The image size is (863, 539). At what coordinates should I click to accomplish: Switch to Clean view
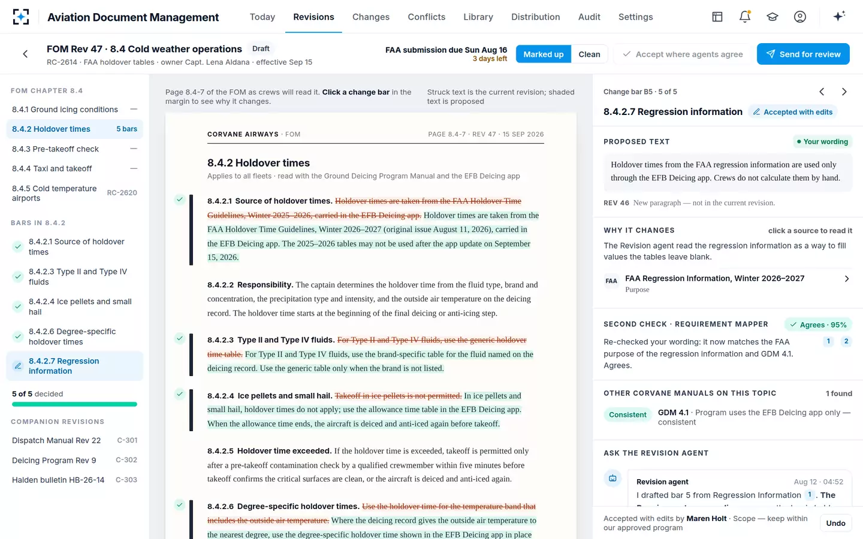pyautogui.click(x=589, y=54)
